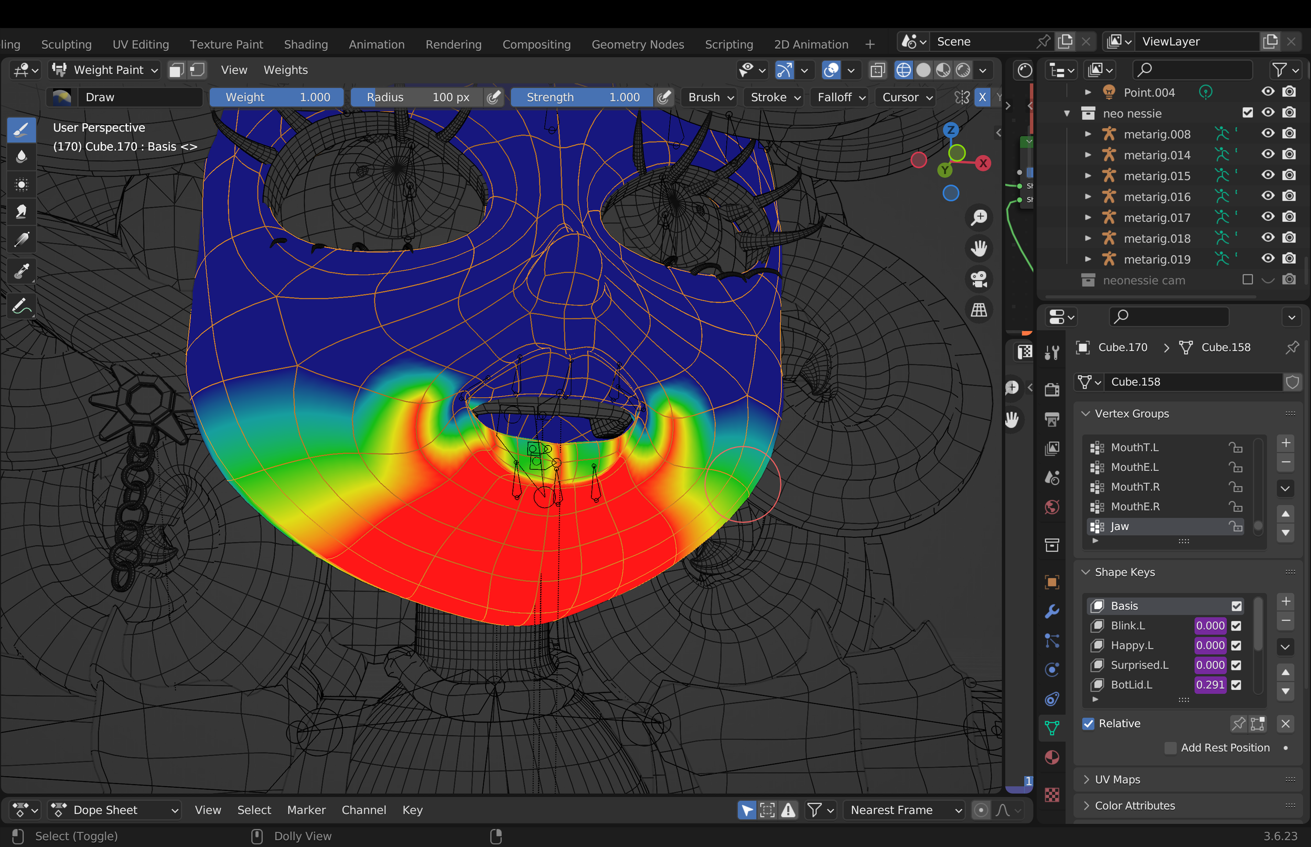The width and height of the screenshot is (1311, 847).
Task: Open the Texture properties checker tab
Action: tap(1051, 795)
